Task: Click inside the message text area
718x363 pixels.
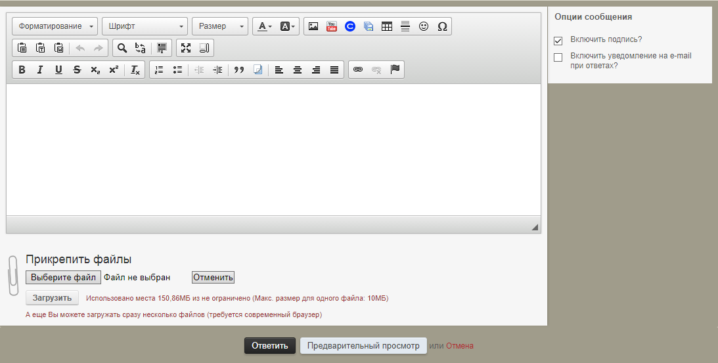Action: coord(273,149)
